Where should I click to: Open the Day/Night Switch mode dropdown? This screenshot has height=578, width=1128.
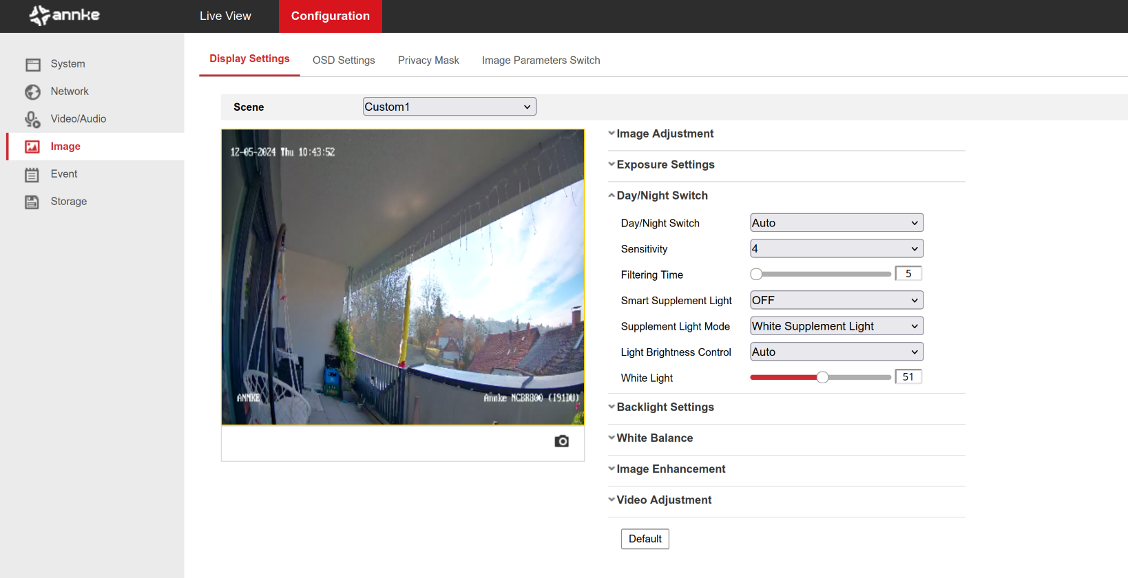point(836,223)
